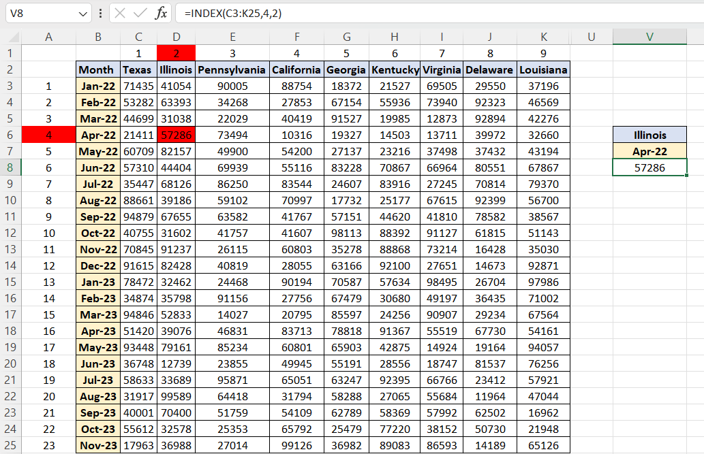Select column V header
Image resolution: width=704 pixels, height=454 pixels.
649,37
